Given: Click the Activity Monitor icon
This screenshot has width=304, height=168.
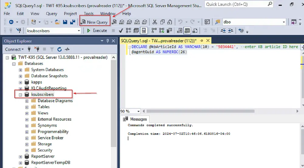Looking at the screenshot, I should tap(207, 22).
